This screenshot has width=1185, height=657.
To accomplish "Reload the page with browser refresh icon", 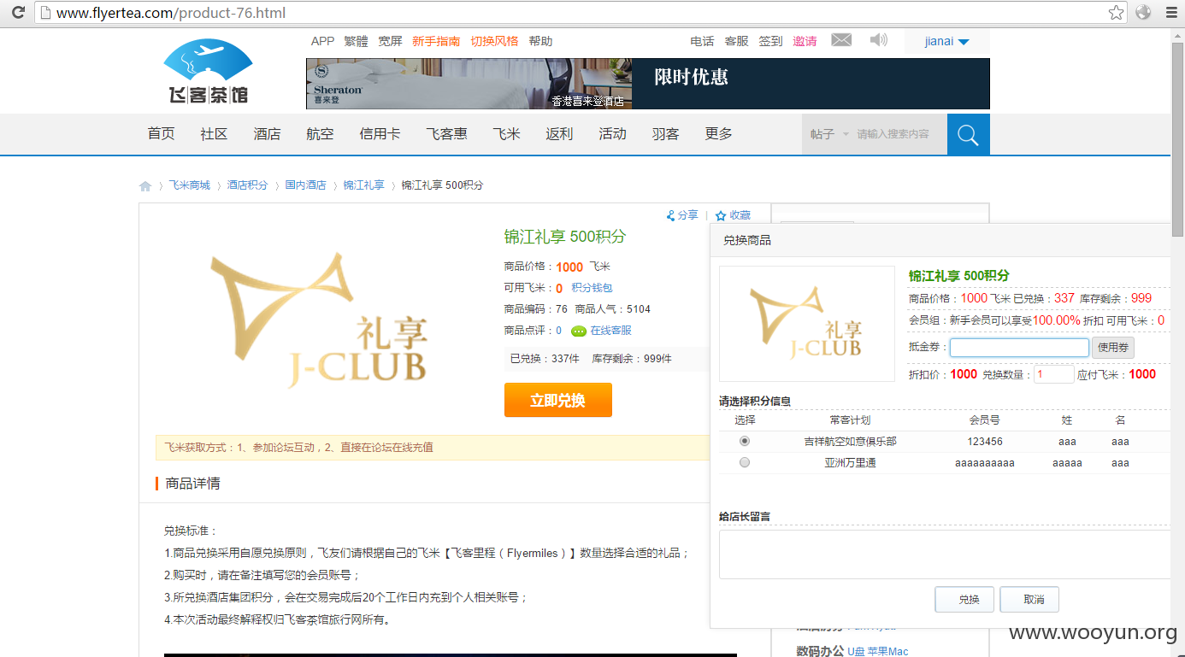I will click(x=18, y=13).
